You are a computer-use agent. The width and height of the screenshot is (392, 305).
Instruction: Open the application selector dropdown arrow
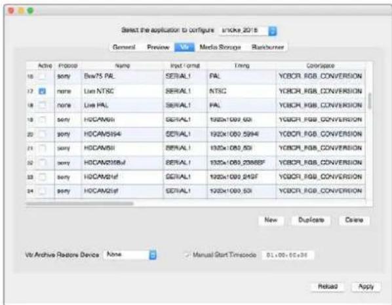(x=273, y=31)
